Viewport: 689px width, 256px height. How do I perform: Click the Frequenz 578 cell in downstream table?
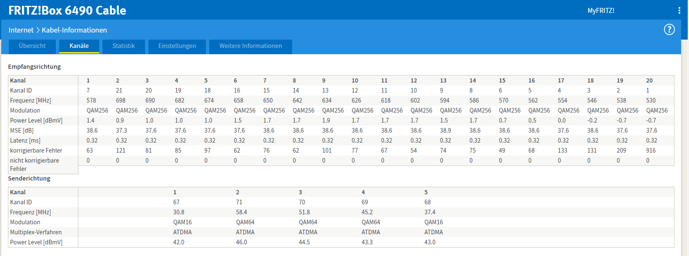91,100
